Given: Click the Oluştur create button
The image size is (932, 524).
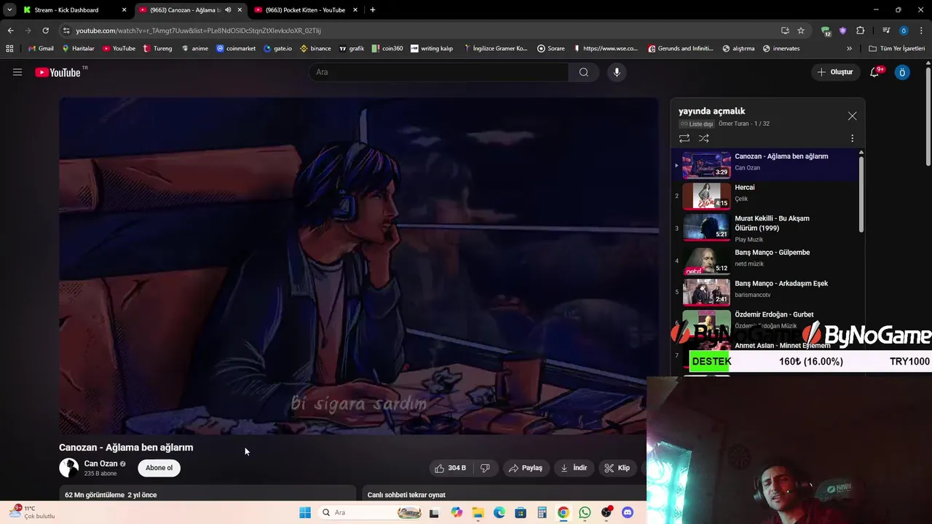Looking at the screenshot, I should (x=834, y=72).
